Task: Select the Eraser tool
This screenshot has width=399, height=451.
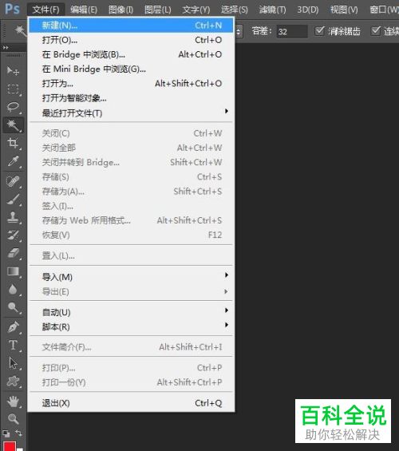Action: pyautogui.click(x=13, y=253)
